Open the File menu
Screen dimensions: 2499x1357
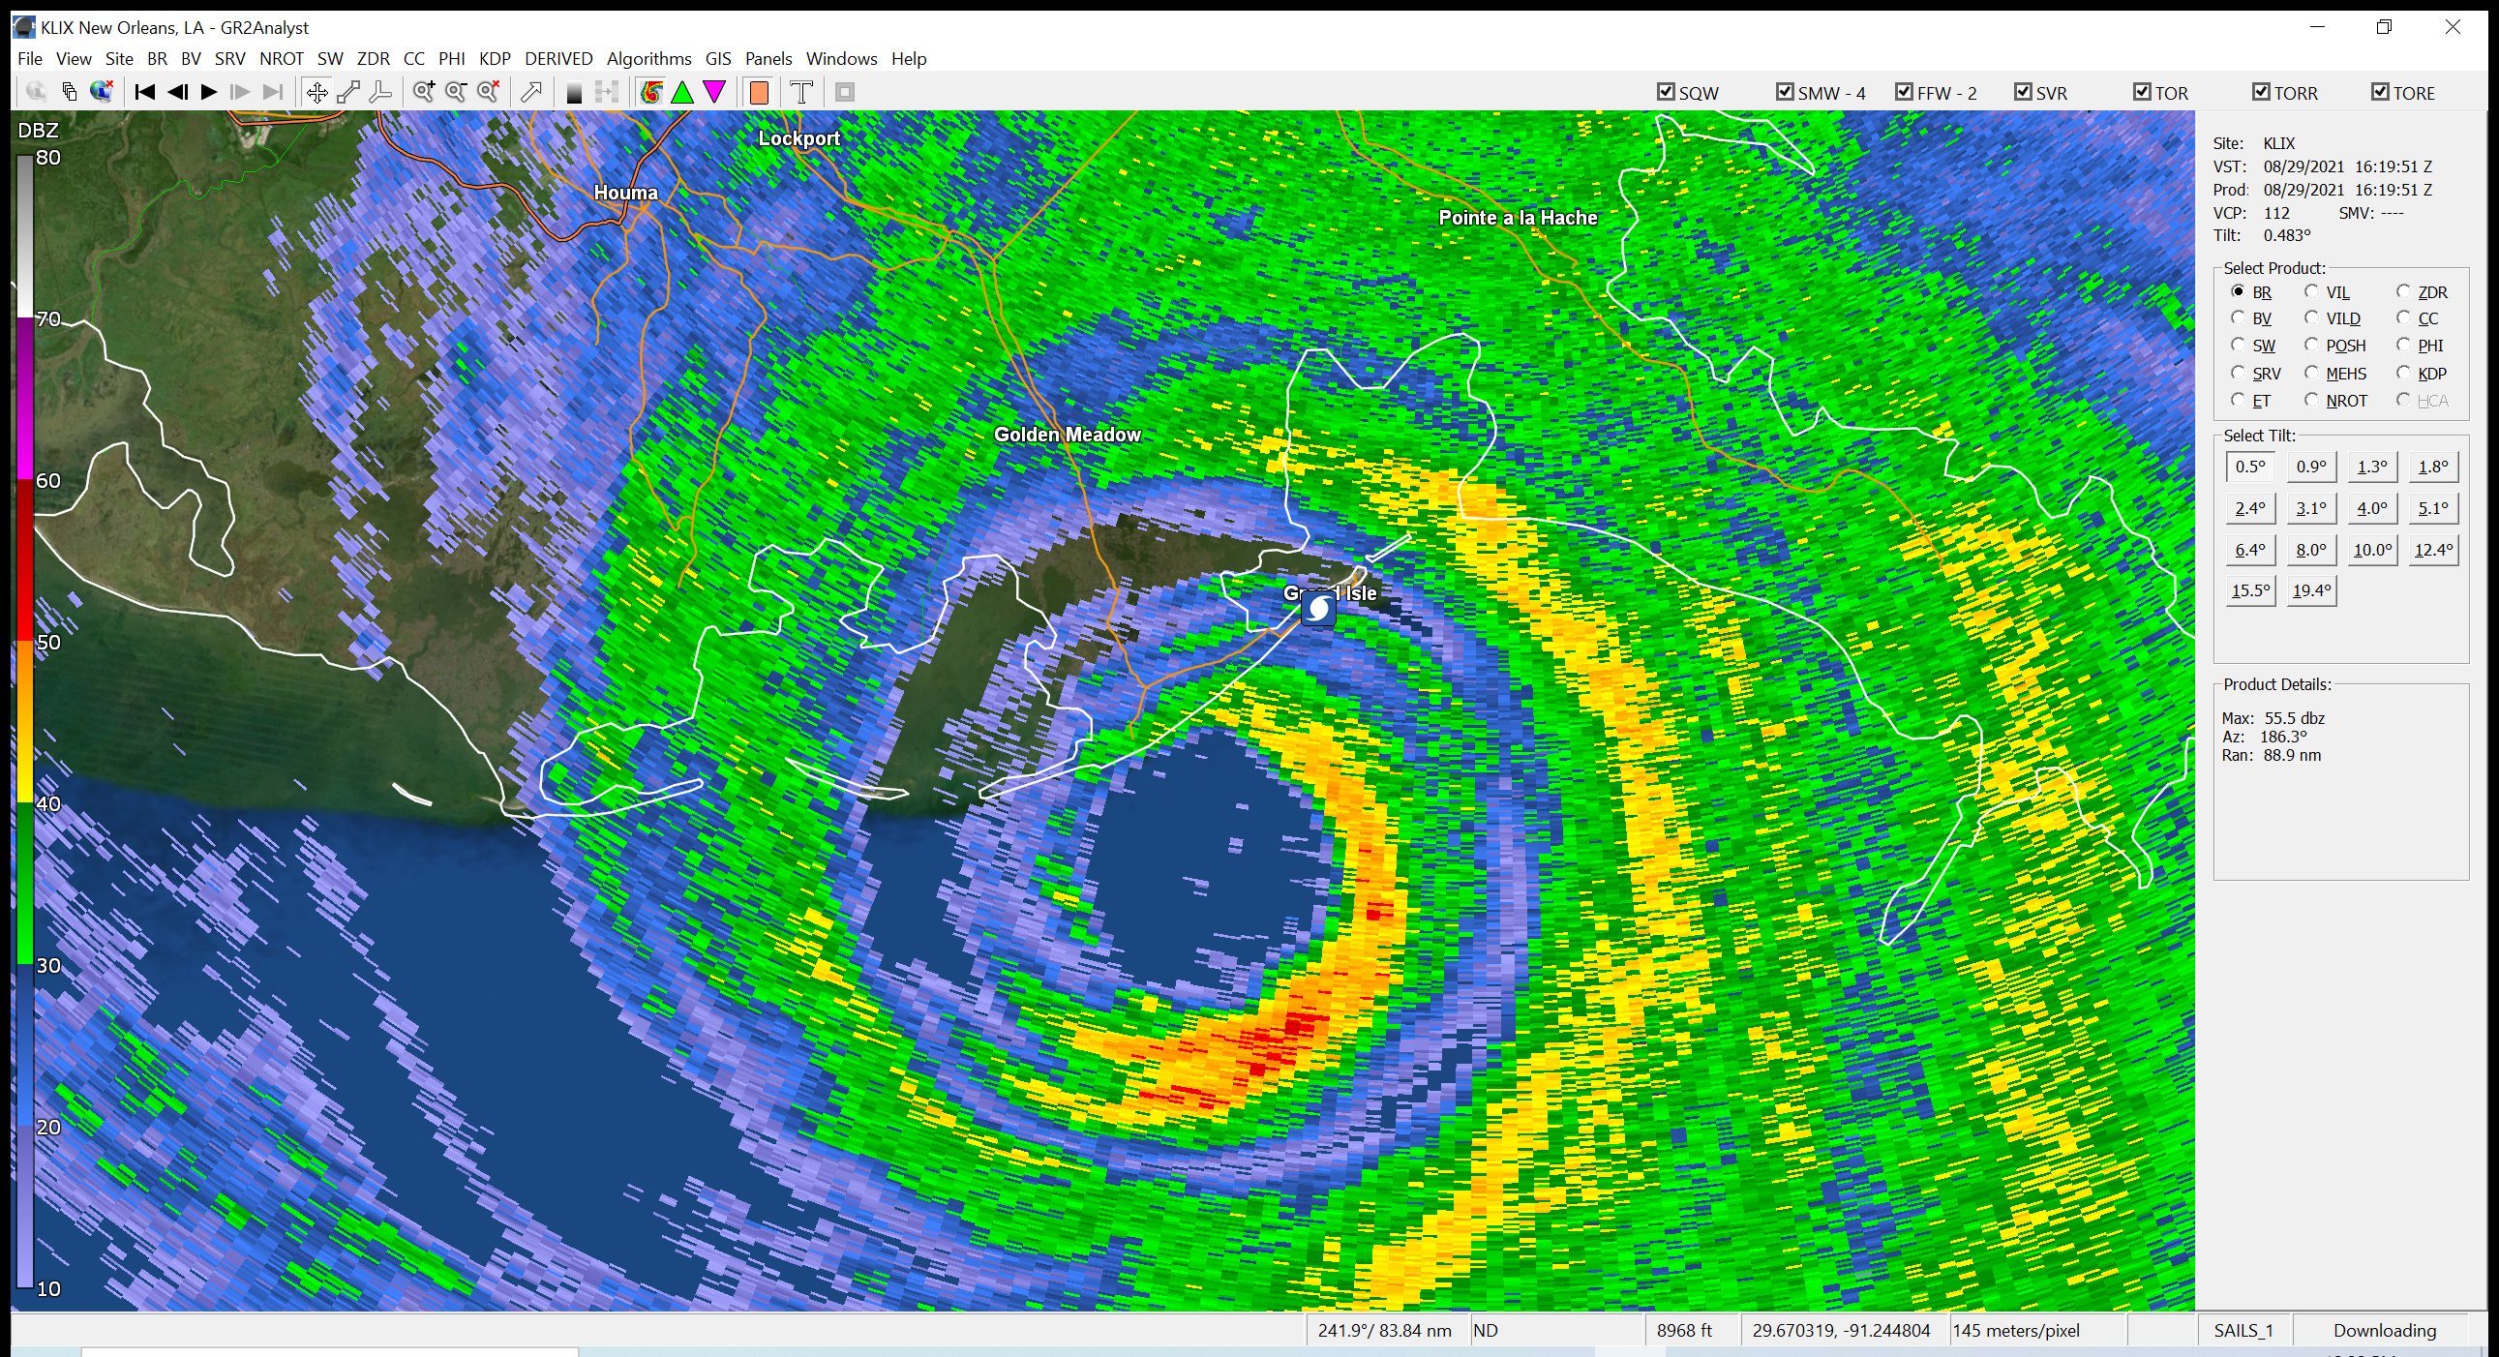(30, 58)
